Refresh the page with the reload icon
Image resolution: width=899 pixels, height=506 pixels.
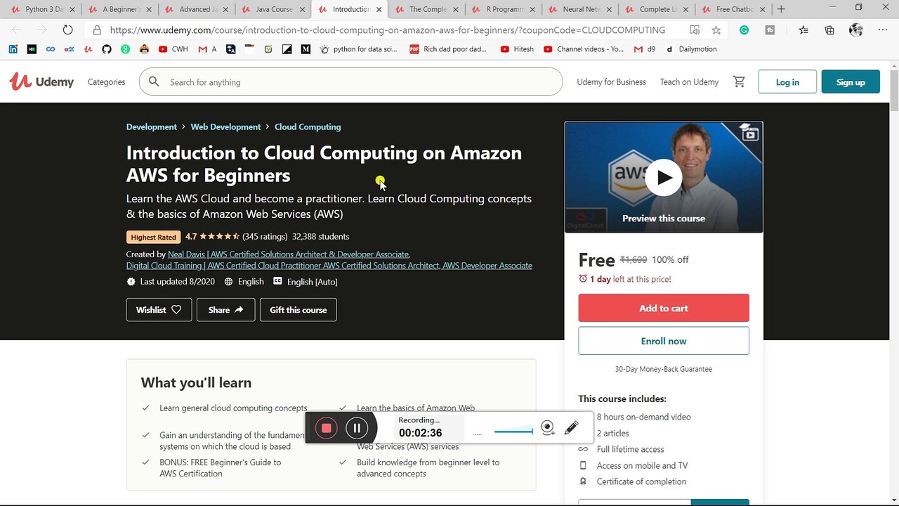pyautogui.click(x=67, y=30)
